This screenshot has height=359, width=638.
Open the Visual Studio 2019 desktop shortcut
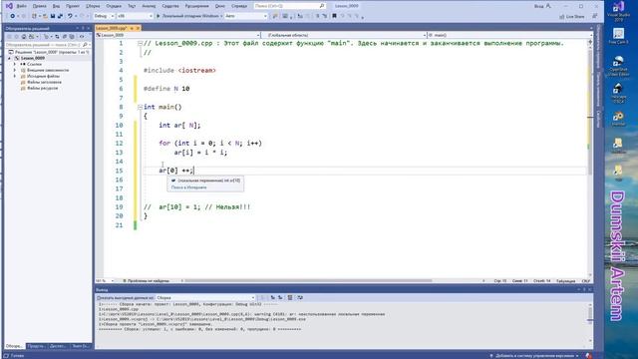coord(618,11)
